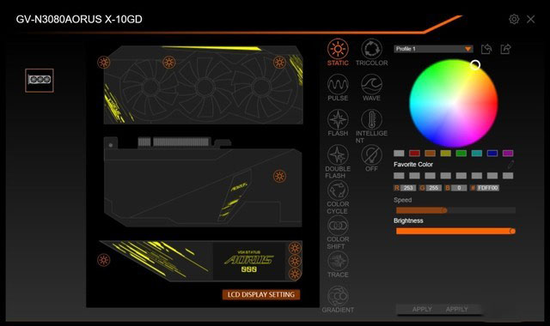
Task: Pick the gray preset color swatch
Action: pyautogui.click(x=399, y=153)
